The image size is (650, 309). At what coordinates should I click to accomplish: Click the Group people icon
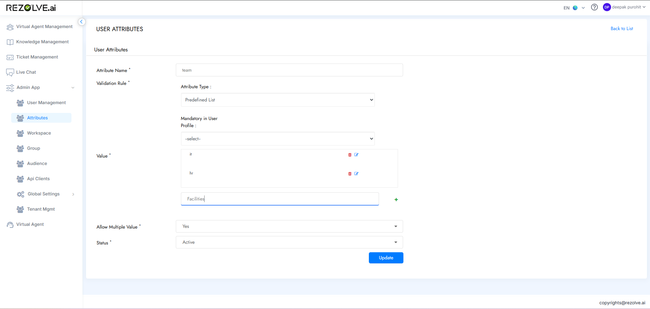[20, 148]
